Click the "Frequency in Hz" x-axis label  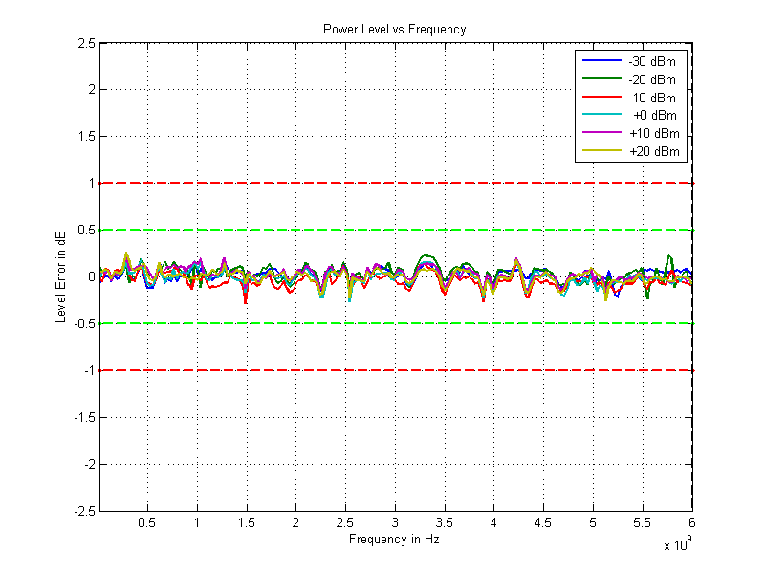pyautogui.click(x=394, y=540)
